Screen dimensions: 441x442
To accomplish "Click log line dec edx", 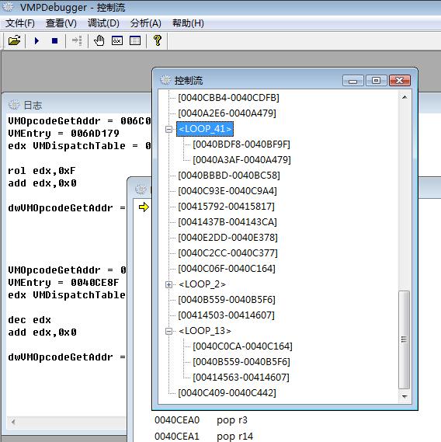I will click(x=30, y=320).
